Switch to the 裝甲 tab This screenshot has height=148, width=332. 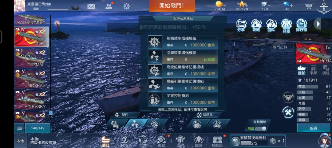(x=314, y=70)
